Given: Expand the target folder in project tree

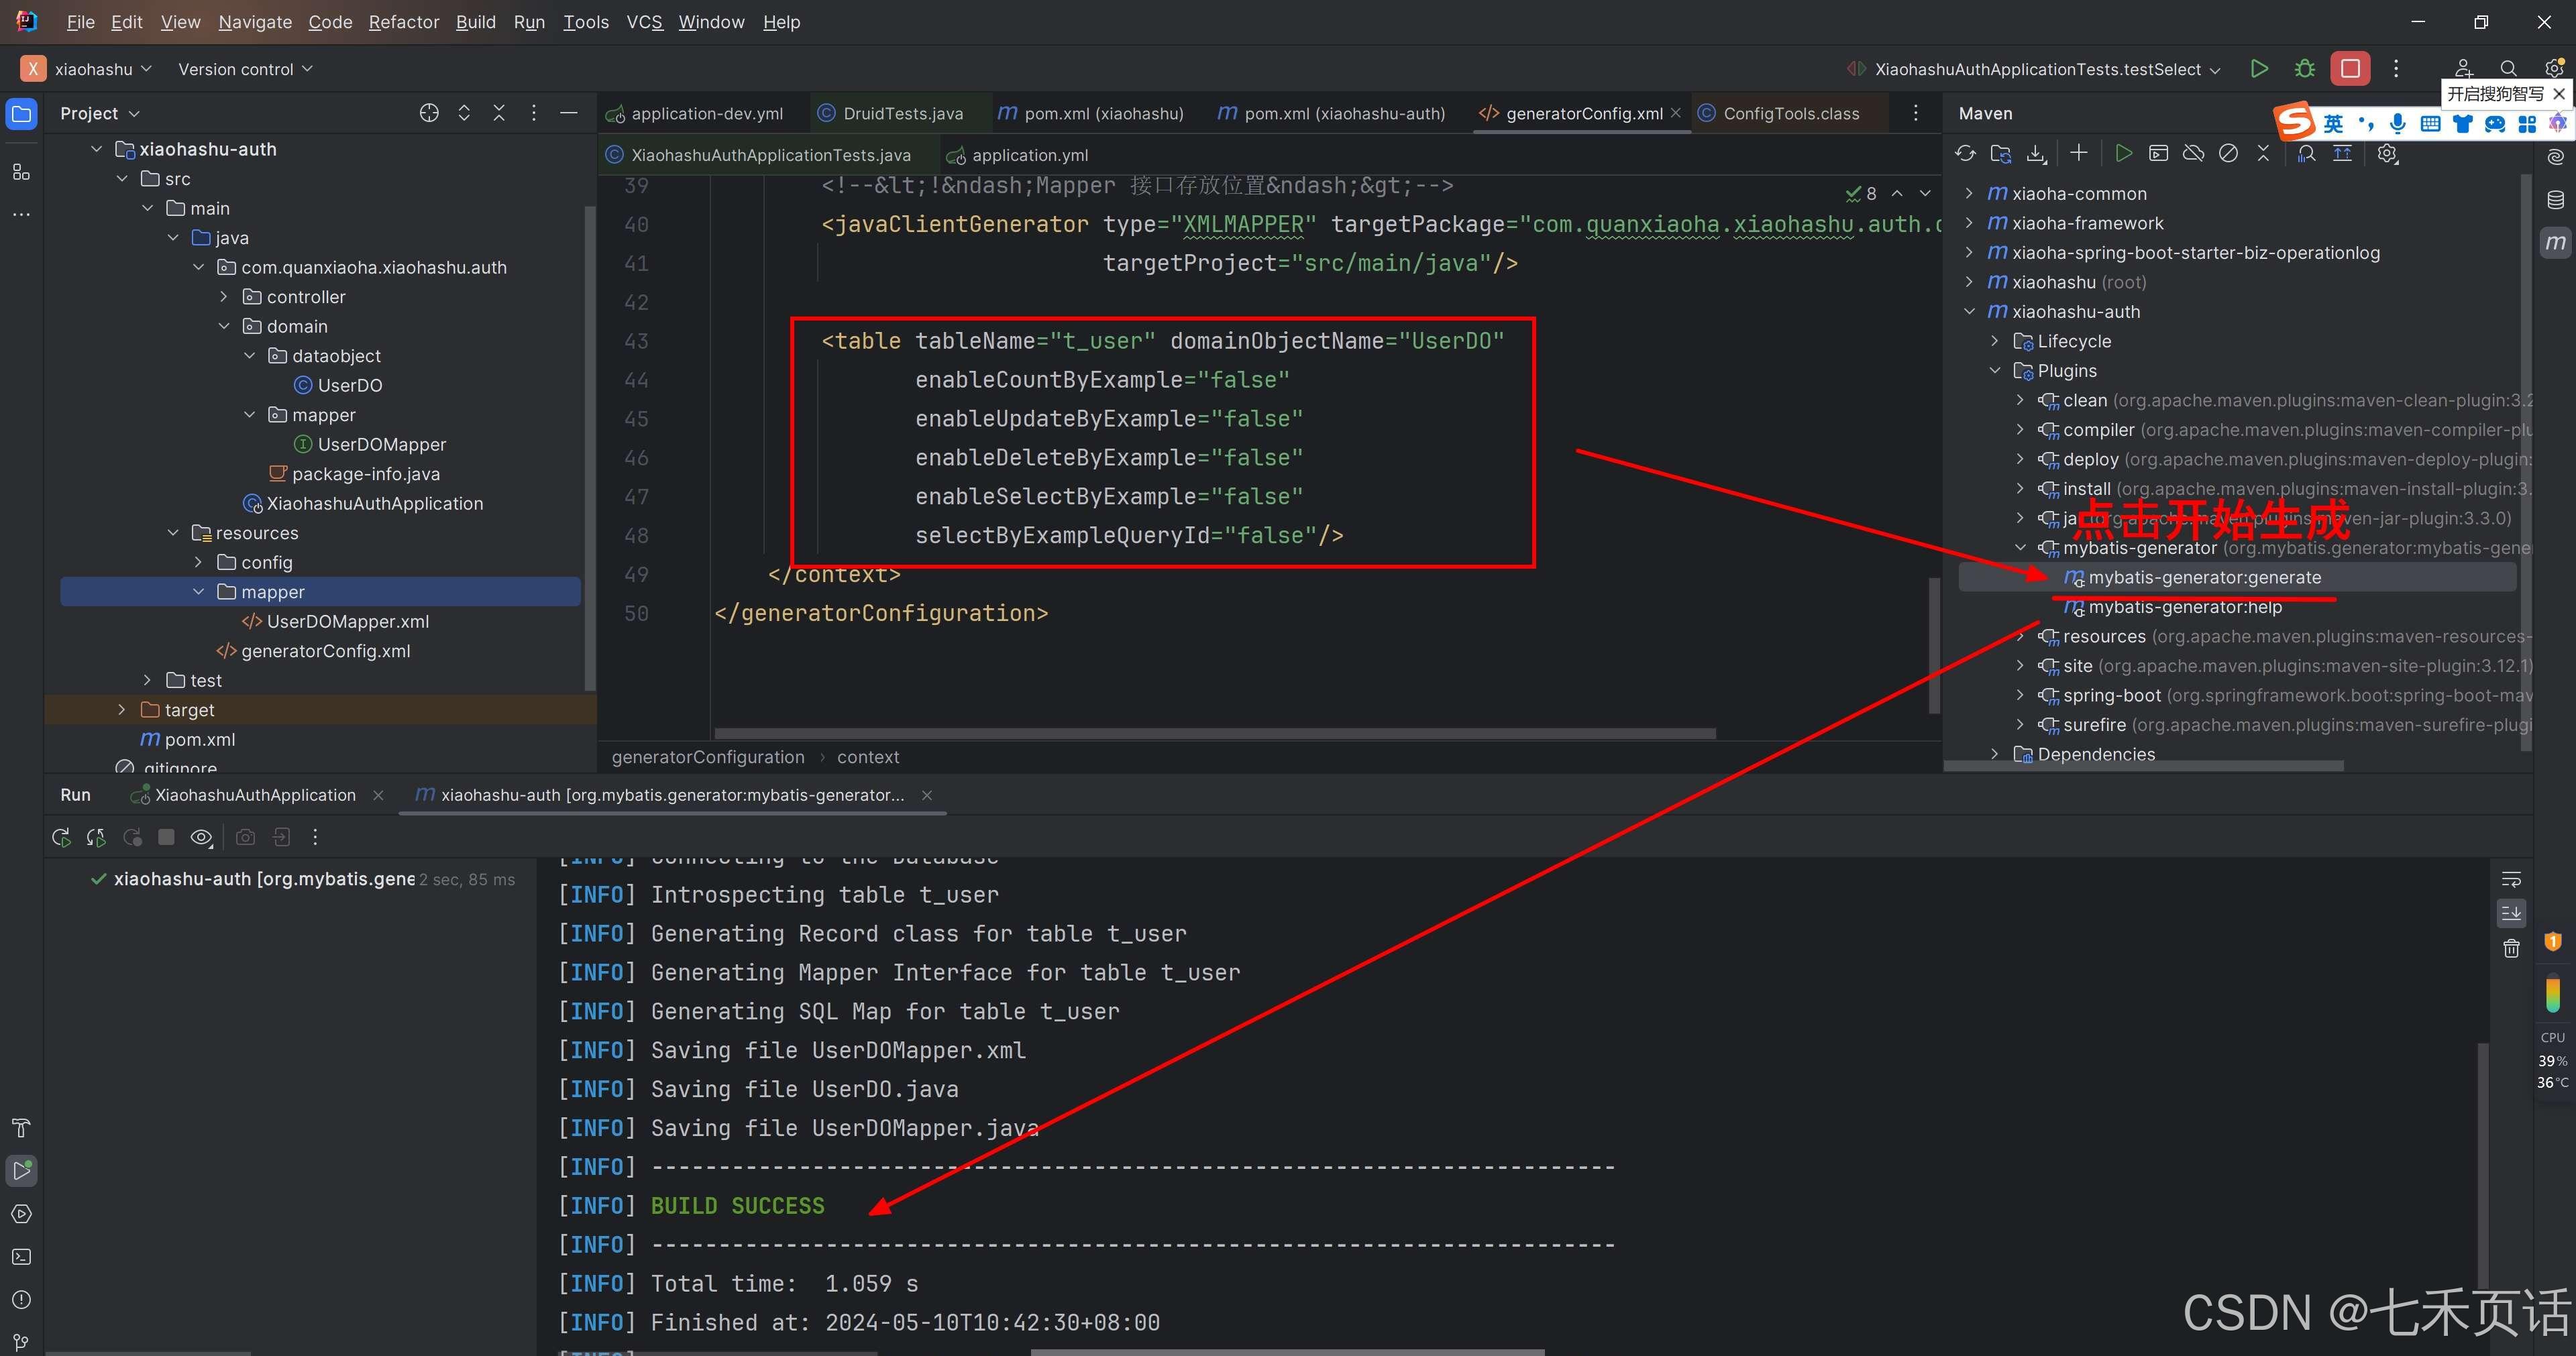Looking at the screenshot, I should pyautogui.click(x=122, y=709).
